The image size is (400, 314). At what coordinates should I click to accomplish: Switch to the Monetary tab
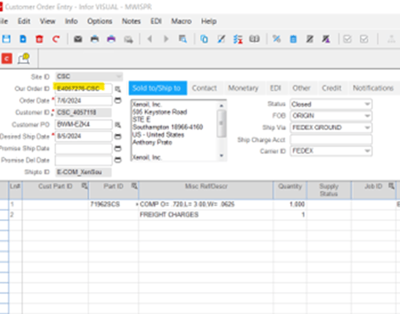[243, 88]
